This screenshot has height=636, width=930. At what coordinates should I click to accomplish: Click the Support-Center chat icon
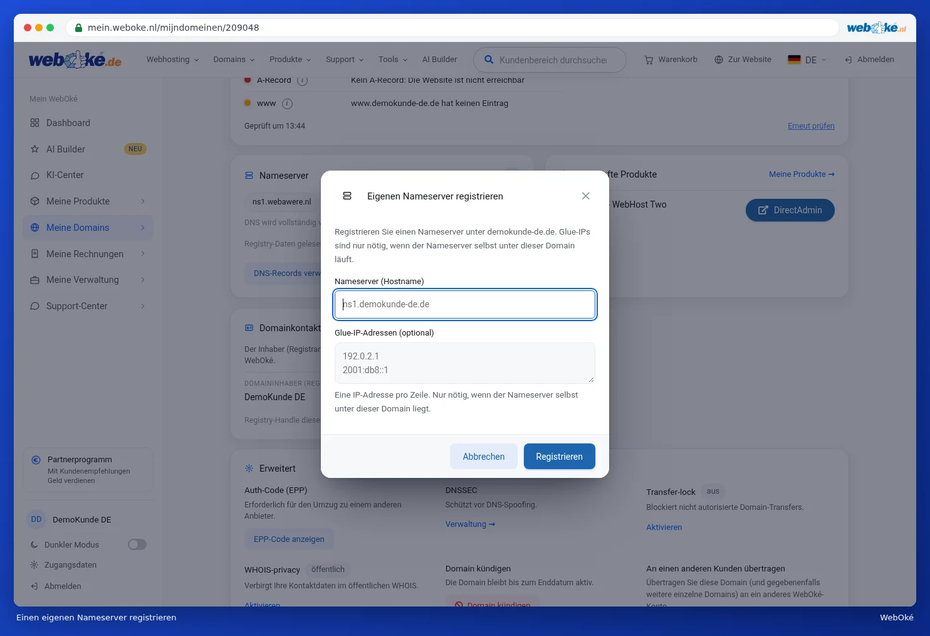(x=34, y=306)
